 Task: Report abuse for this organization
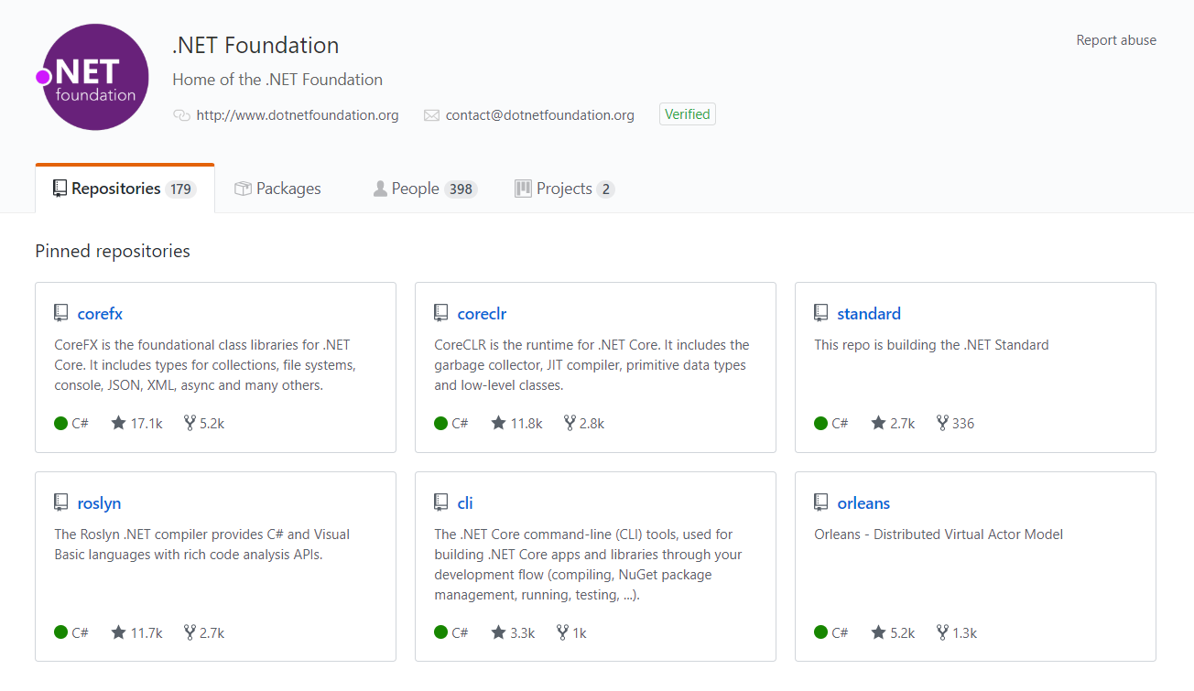pos(1115,40)
